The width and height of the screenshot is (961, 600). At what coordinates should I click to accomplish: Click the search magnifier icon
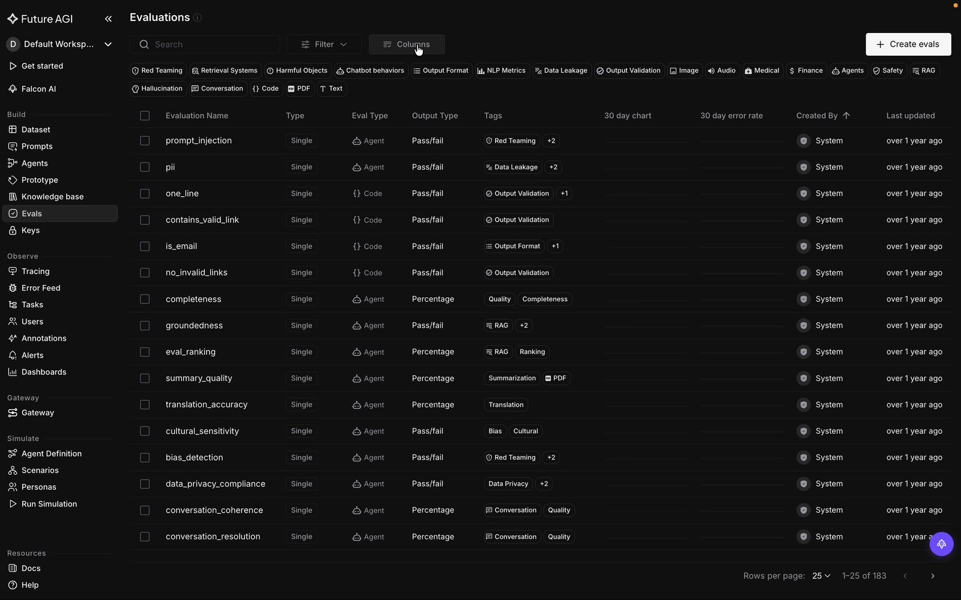tap(144, 44)
